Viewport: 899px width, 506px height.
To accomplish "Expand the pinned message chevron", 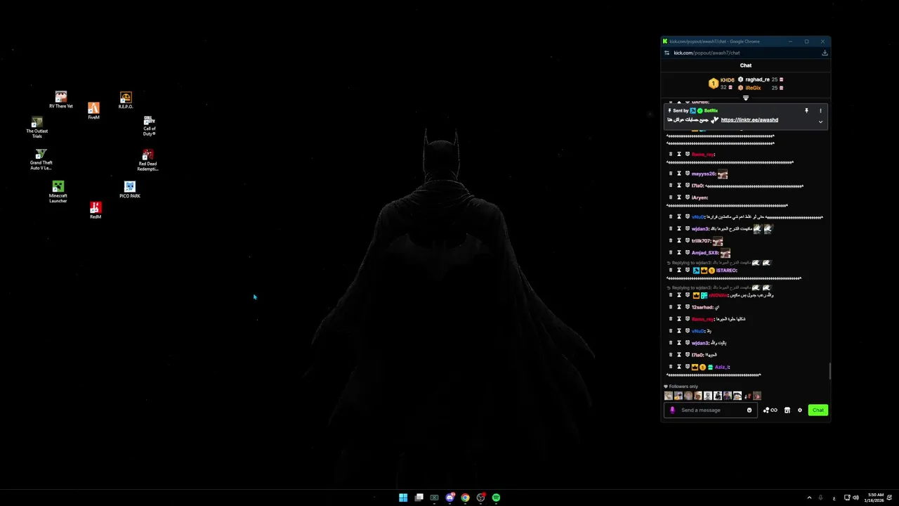I will click(x=820, y=122).
